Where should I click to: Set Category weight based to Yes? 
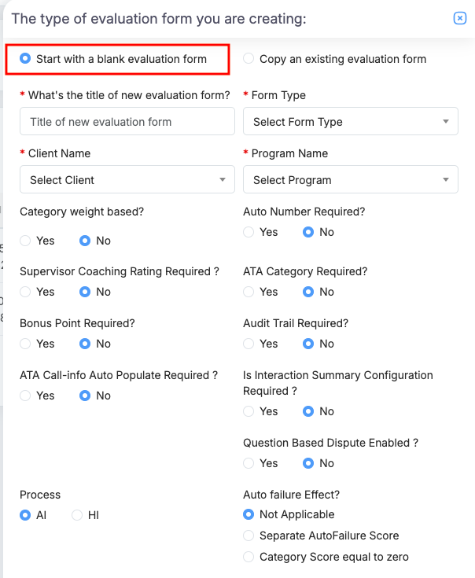[26, 241]
